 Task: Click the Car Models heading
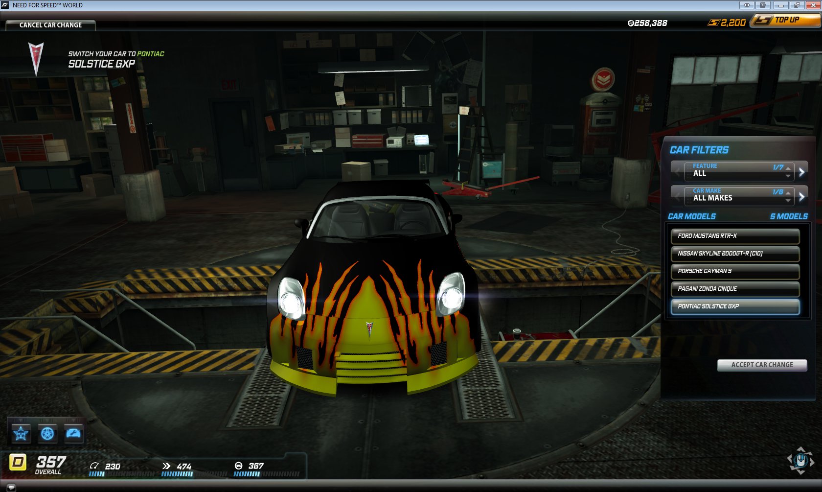point(692,216)
